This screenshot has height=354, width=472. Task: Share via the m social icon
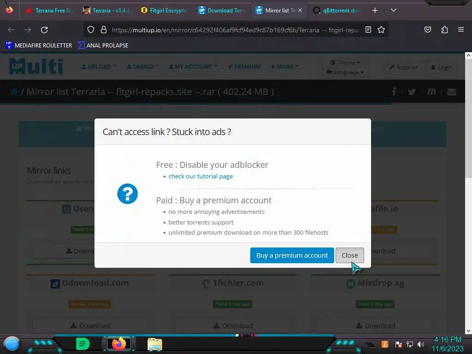431,92
